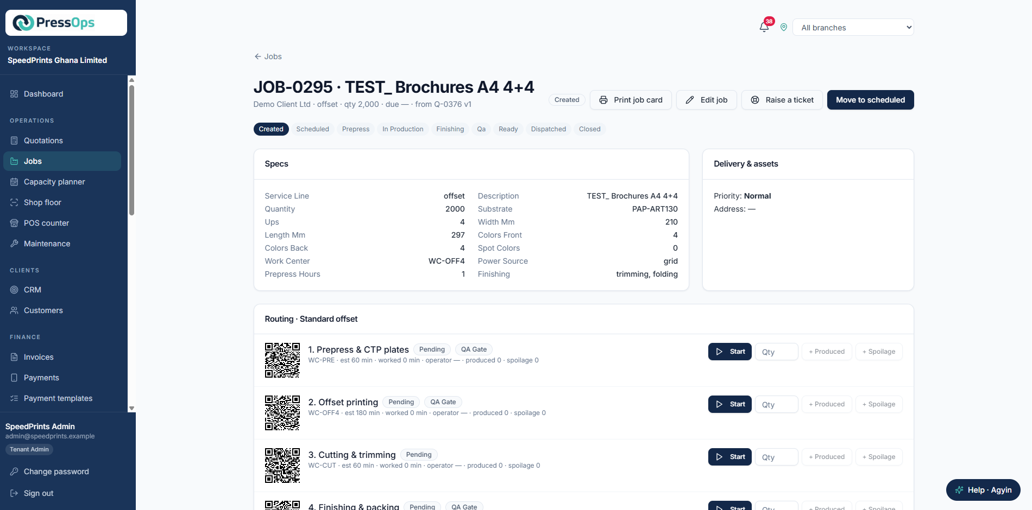Viewport: 1032px width, 510px height.
Task: Open the notifications bell
Action: (764, 27)
